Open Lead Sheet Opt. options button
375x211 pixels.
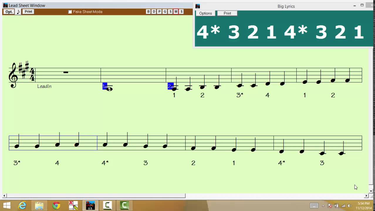click(9, 12)
